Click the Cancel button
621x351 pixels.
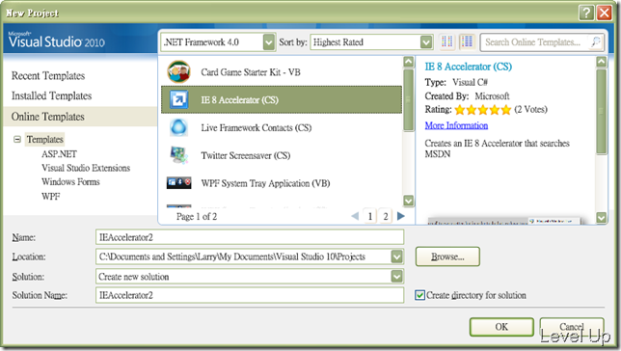(572, 327)
